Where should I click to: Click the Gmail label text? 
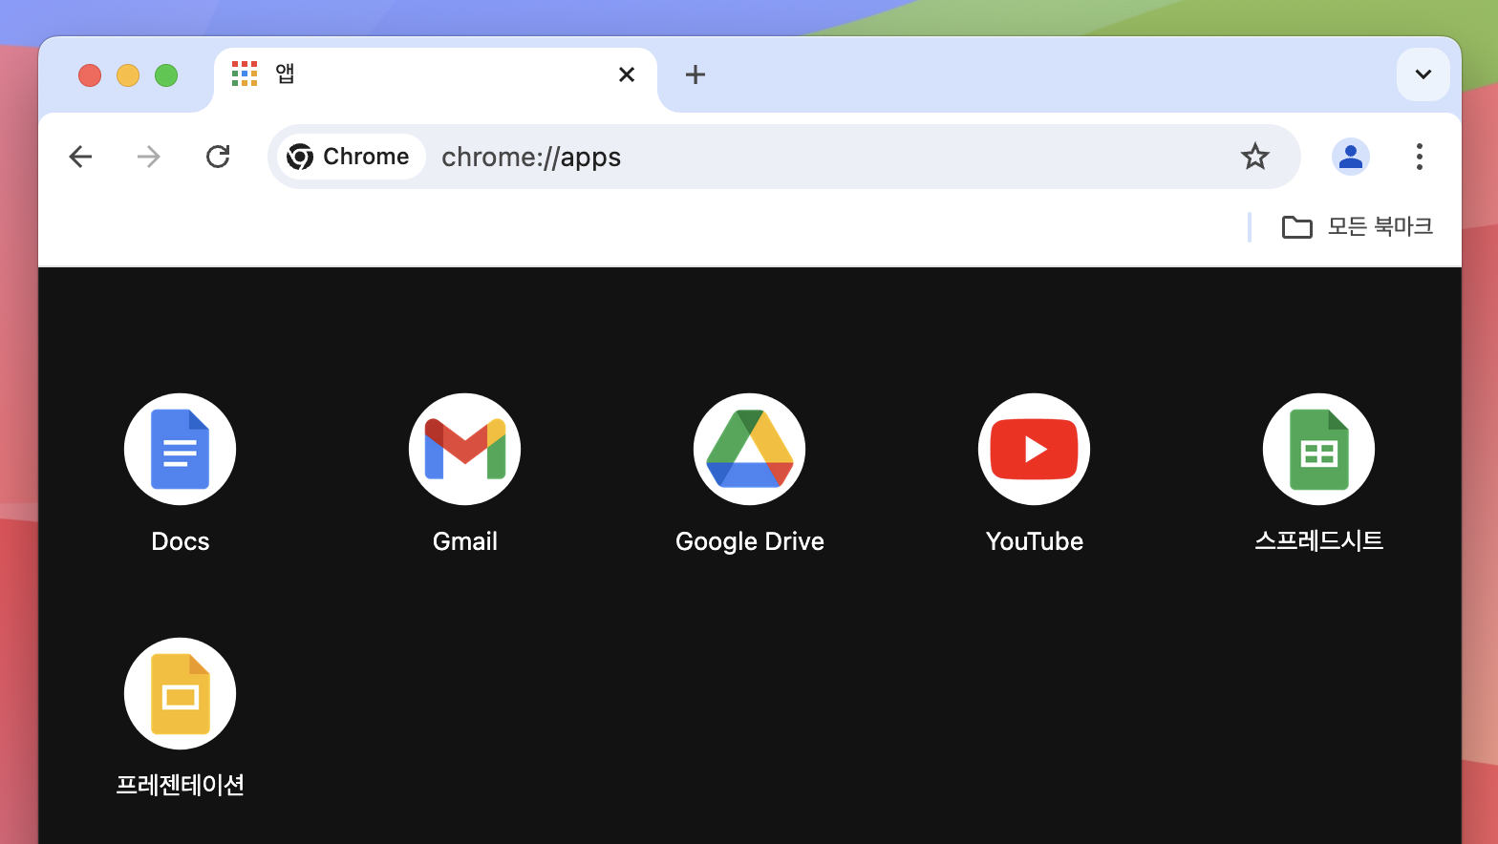(x=464, y=541)
